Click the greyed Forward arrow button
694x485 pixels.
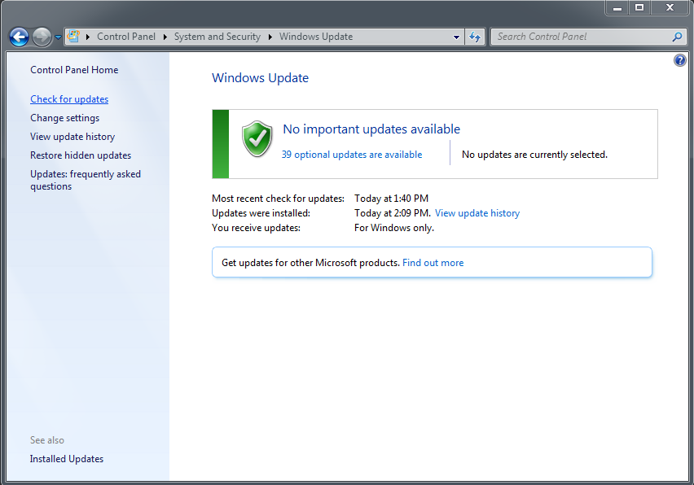click(x=42, y=37)
